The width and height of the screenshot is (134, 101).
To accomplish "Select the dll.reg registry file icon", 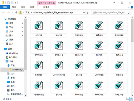I will pos(79,65).
